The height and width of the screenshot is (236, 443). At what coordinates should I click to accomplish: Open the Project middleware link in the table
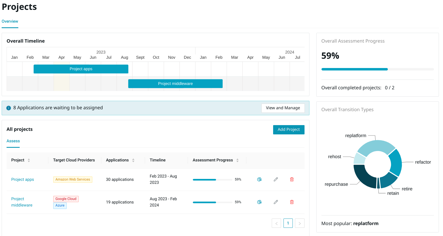[x=22, y=202]
